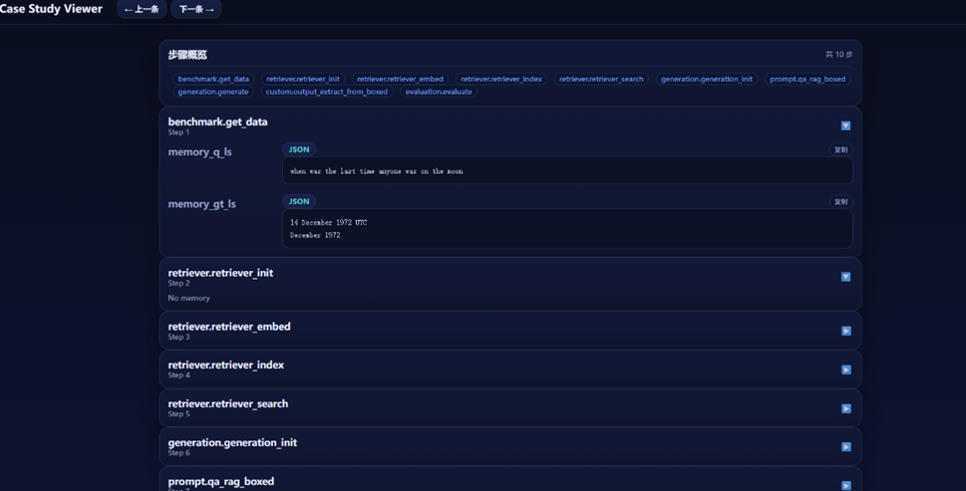
Task: Click the JSON badge for memory_q_ls
Action: (x=299, y=149)
